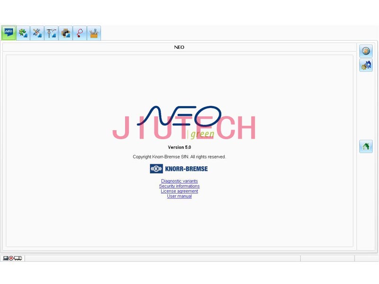The image size is (379, 284).
Task: Open the blue gears settings icon
Action: pyautogui.click(x=366, y=65)
